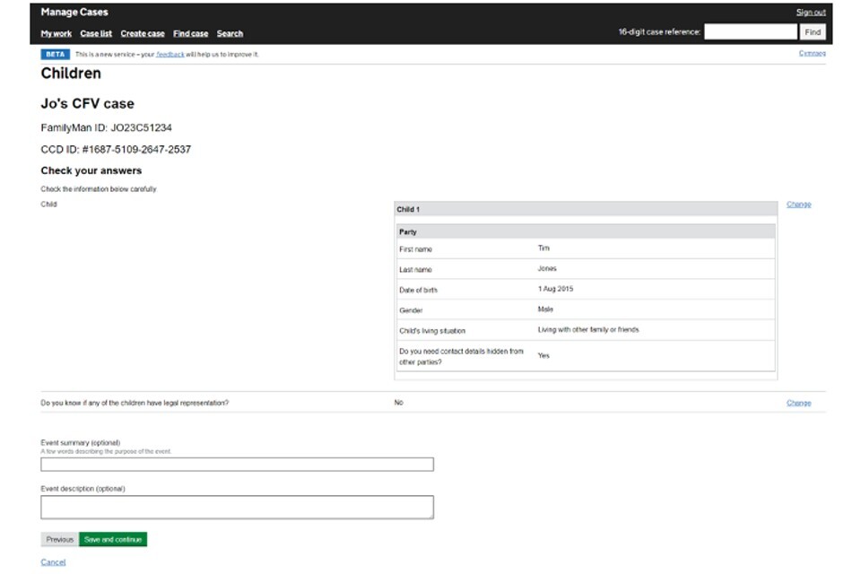Click the Event summary text field
Image resolution: width=861 pixels, height=574 pixels.
coord(237,465)
